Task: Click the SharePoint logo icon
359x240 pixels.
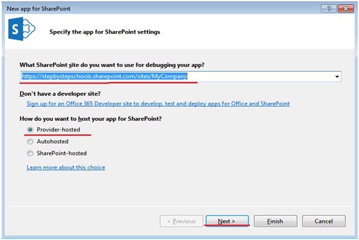Action: tap(22, 29)
